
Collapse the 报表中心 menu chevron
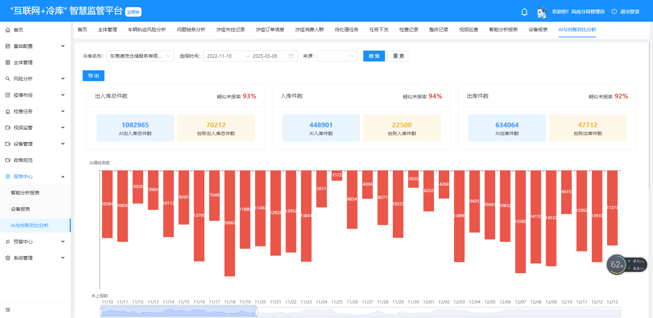(x=63, y=176)
